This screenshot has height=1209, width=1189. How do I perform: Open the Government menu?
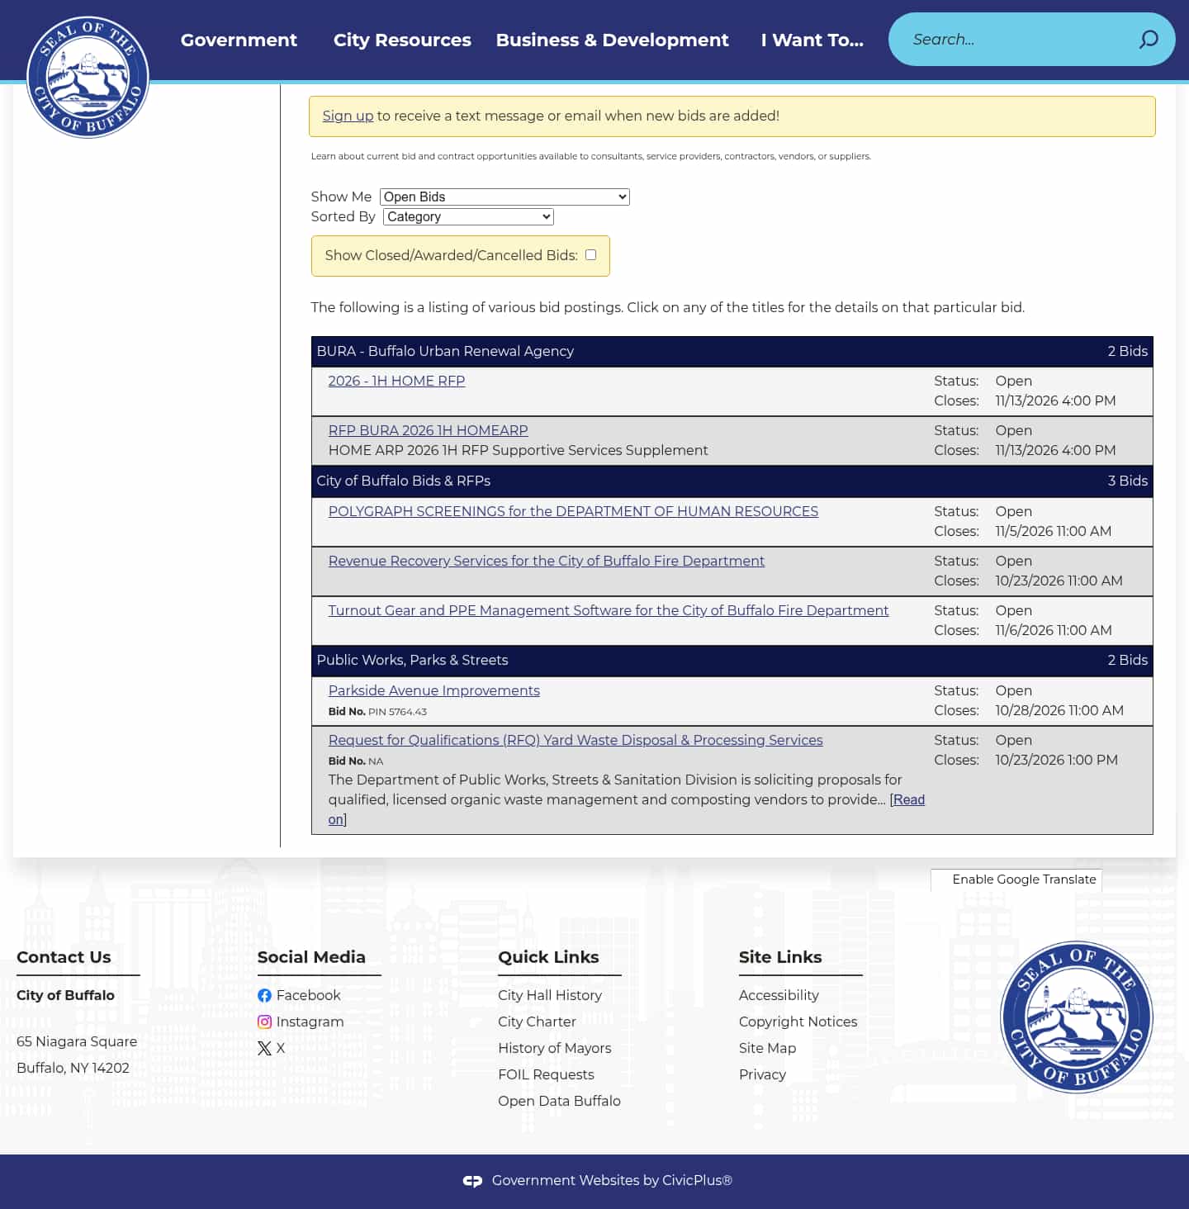(239, 40)
